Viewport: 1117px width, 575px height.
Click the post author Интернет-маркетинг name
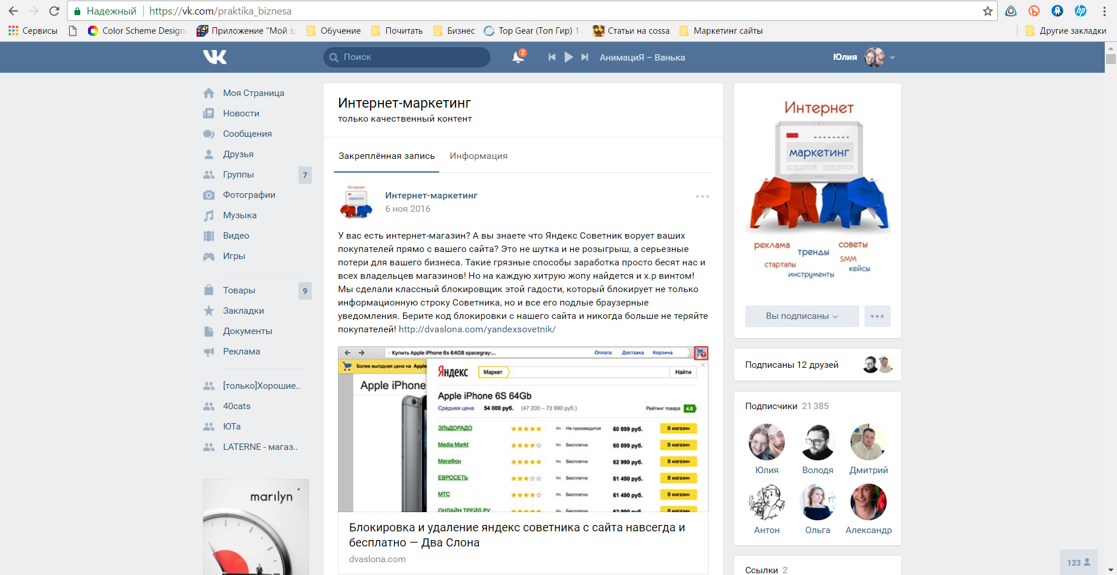click(431, 196)
